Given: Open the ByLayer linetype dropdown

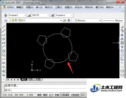Looking at the screenshot, I should [x=113, y=20].
